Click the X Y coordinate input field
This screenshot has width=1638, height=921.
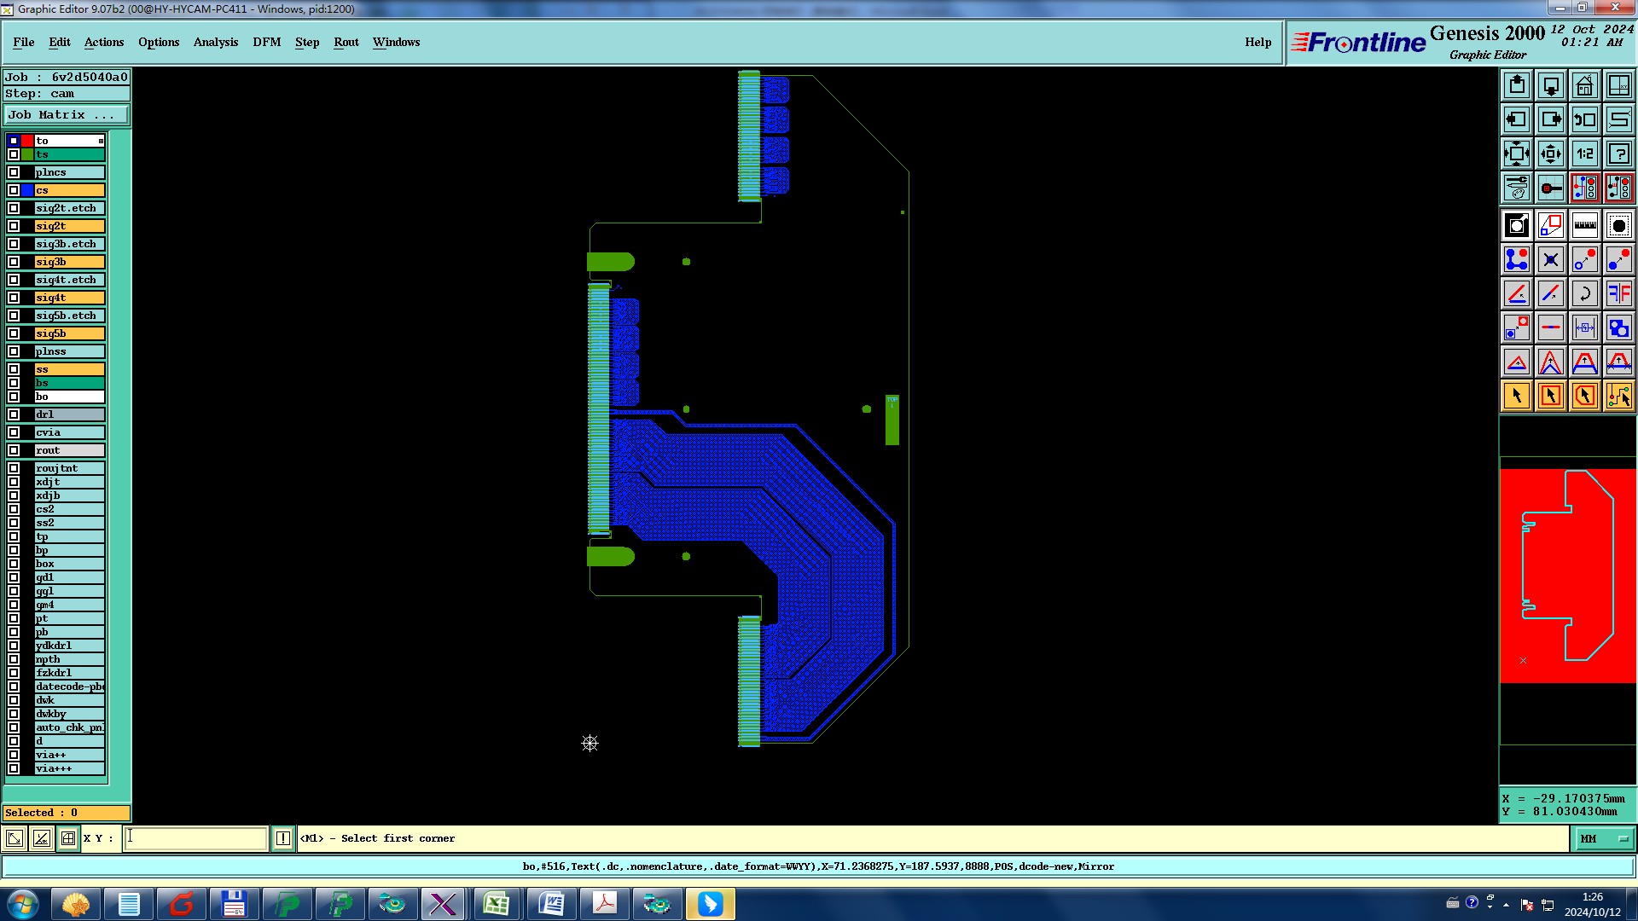click(x=196, y=838)
